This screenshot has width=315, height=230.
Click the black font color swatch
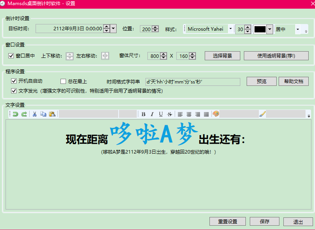[x=260, y=30]
